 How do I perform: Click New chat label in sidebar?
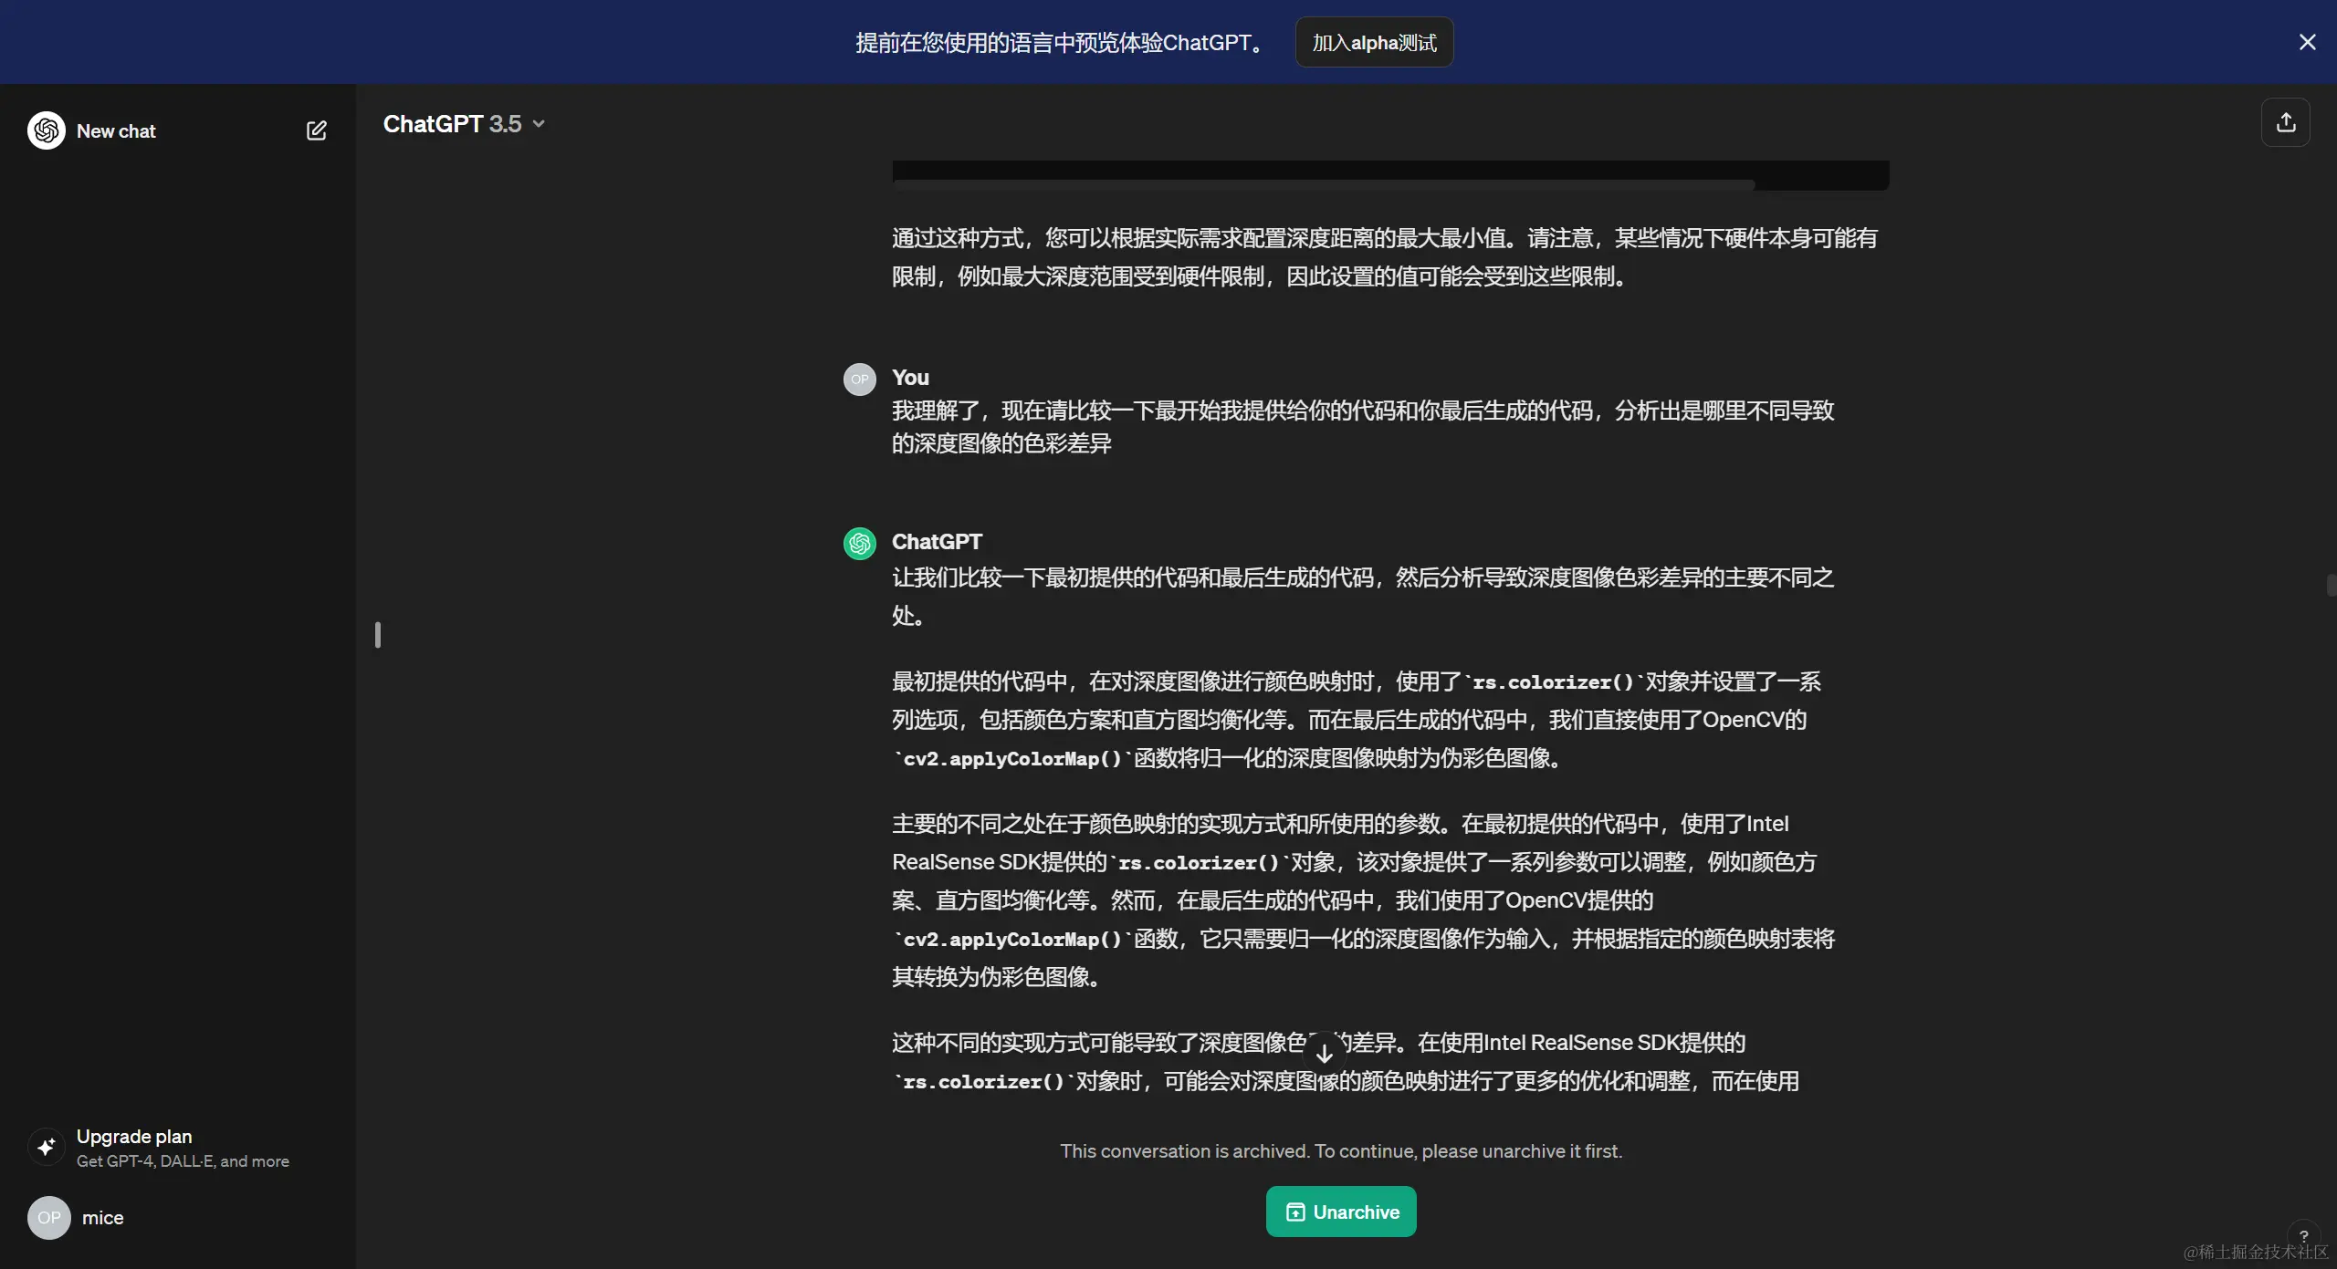pyautogui.click(x=116, y=130)
